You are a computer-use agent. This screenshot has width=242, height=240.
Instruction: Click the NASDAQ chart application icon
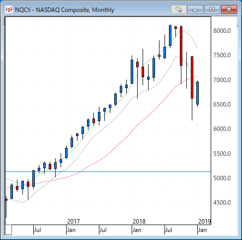(x=9, y=9)
